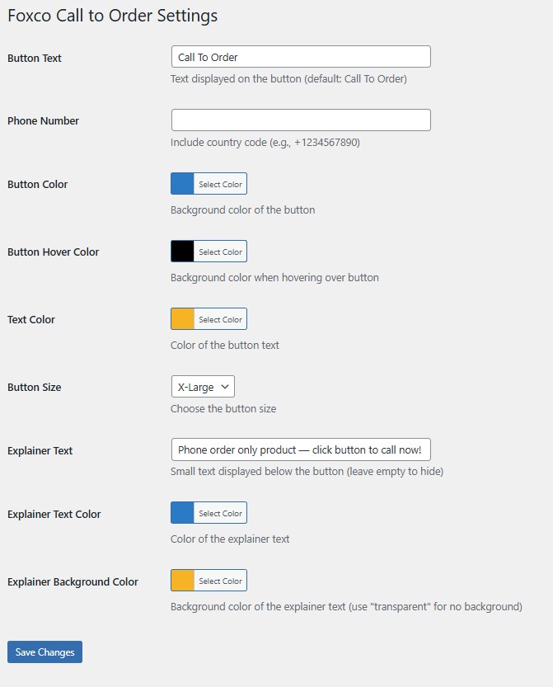Click the Foxco Call to Order Settings heading
The width and height of the screenshot is (553, 687).
pyautogui.click(x=112, y=16)
